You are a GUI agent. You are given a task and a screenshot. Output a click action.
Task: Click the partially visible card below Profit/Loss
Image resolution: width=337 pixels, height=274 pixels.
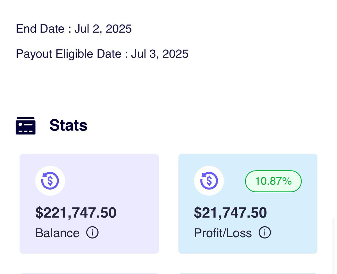[x=248, y=273]
